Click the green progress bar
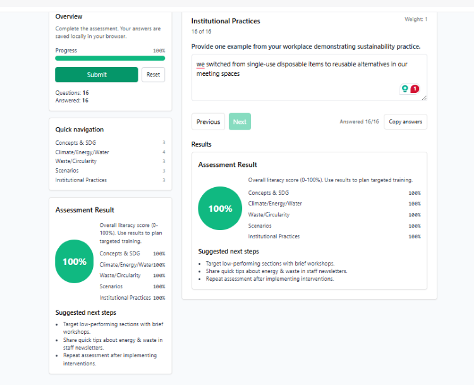The image size is (474, 385). 110,58
